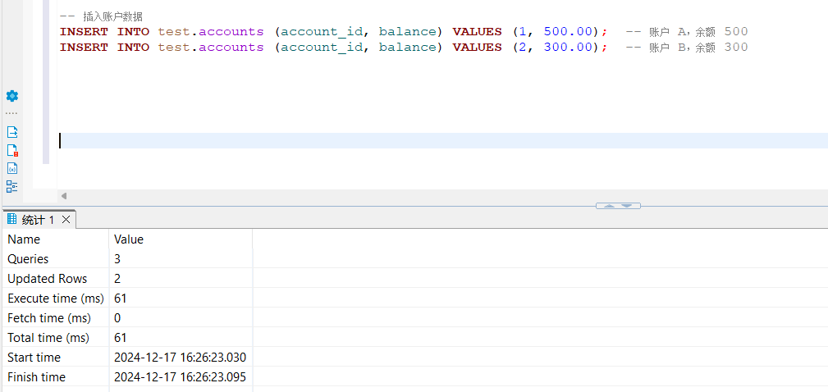The height and width of the screenshot is (392, 828).
Task: Click the grid icon on 统计 1 tab
Action: coord(11,219)
